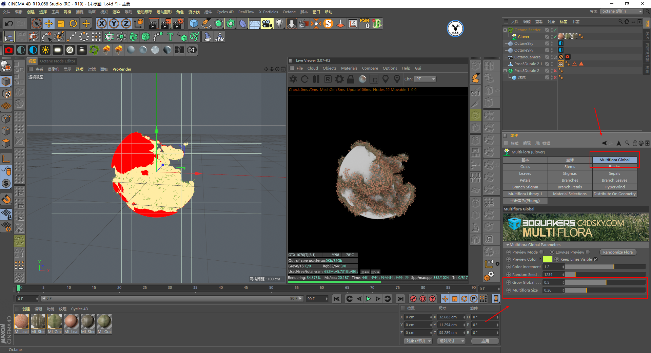Toggle the Keep Lines Visible checkbox
Image resolution: width=651 pixels, height=353 pixels.
(596, 259)
